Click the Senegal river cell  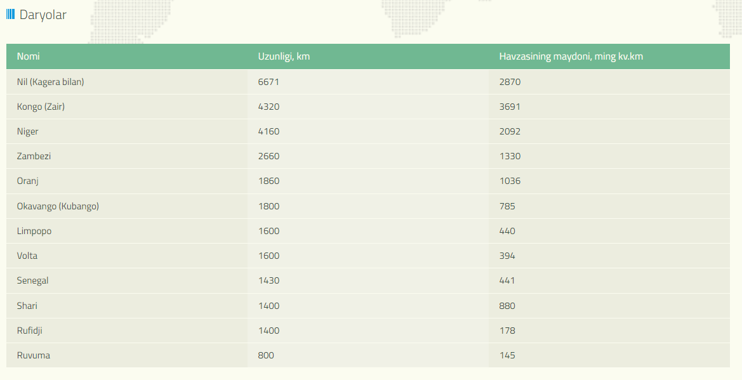[33, 280]
